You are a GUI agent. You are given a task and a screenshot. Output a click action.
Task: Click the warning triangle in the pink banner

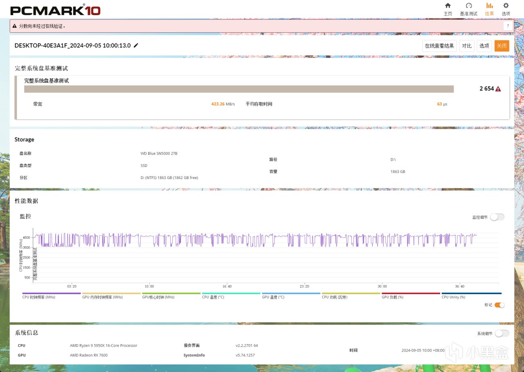tap(15, 26)
